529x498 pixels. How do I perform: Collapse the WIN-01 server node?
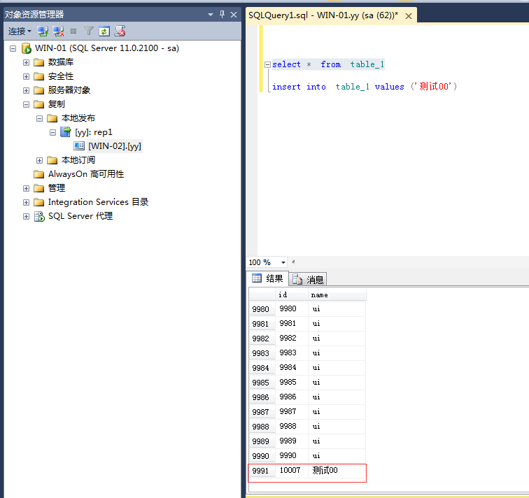13,48
